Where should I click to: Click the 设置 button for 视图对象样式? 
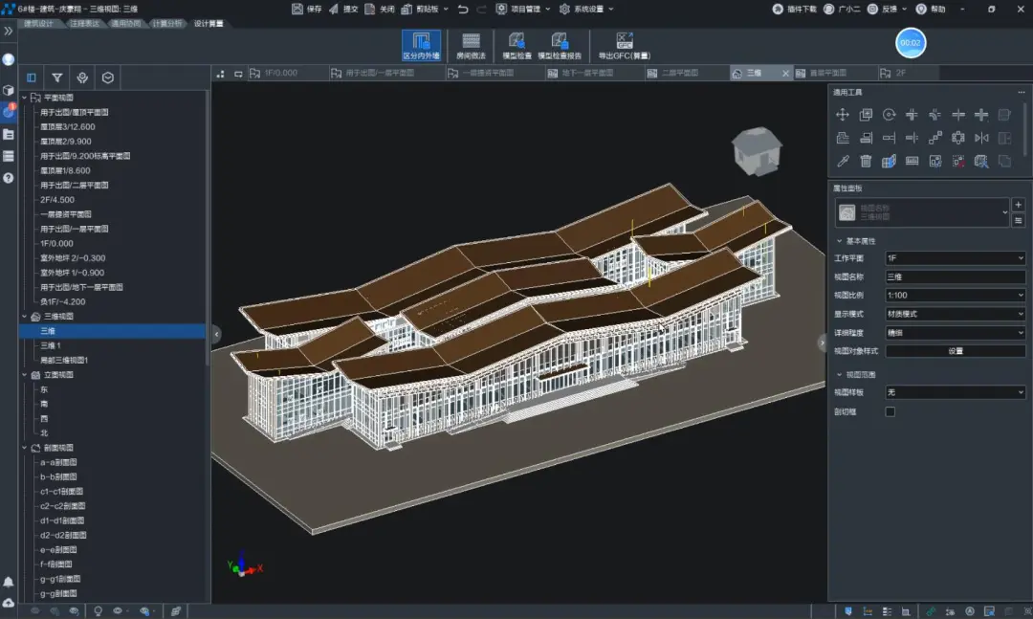(x=956, y=351)
